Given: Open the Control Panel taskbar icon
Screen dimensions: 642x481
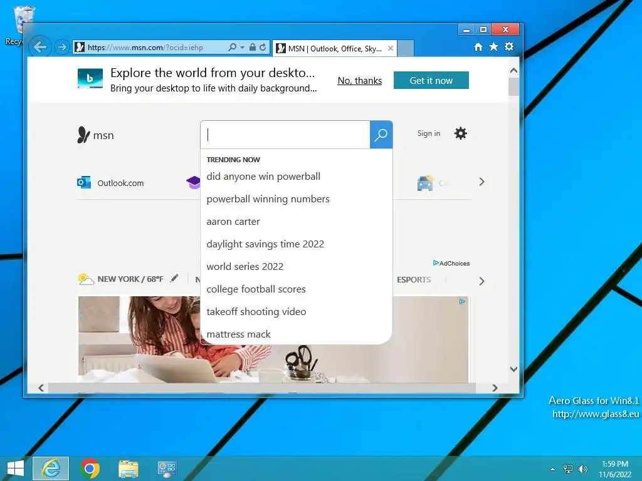Looking at the screenshot, I should pyautogui.click(x=167, y=468).
